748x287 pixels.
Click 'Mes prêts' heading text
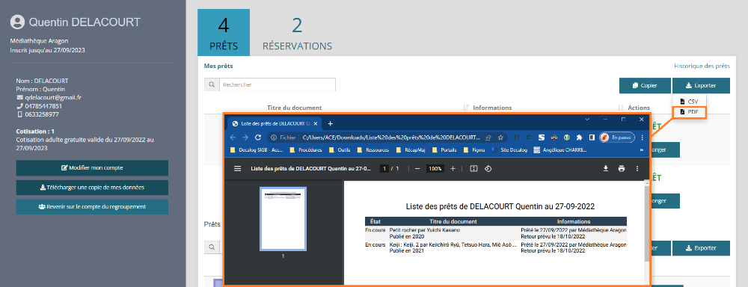218,67
